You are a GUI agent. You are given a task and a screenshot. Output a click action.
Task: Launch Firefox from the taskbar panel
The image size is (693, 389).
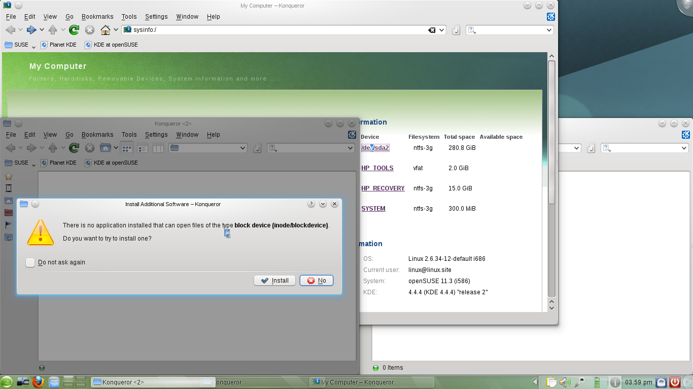pos(38,382)
